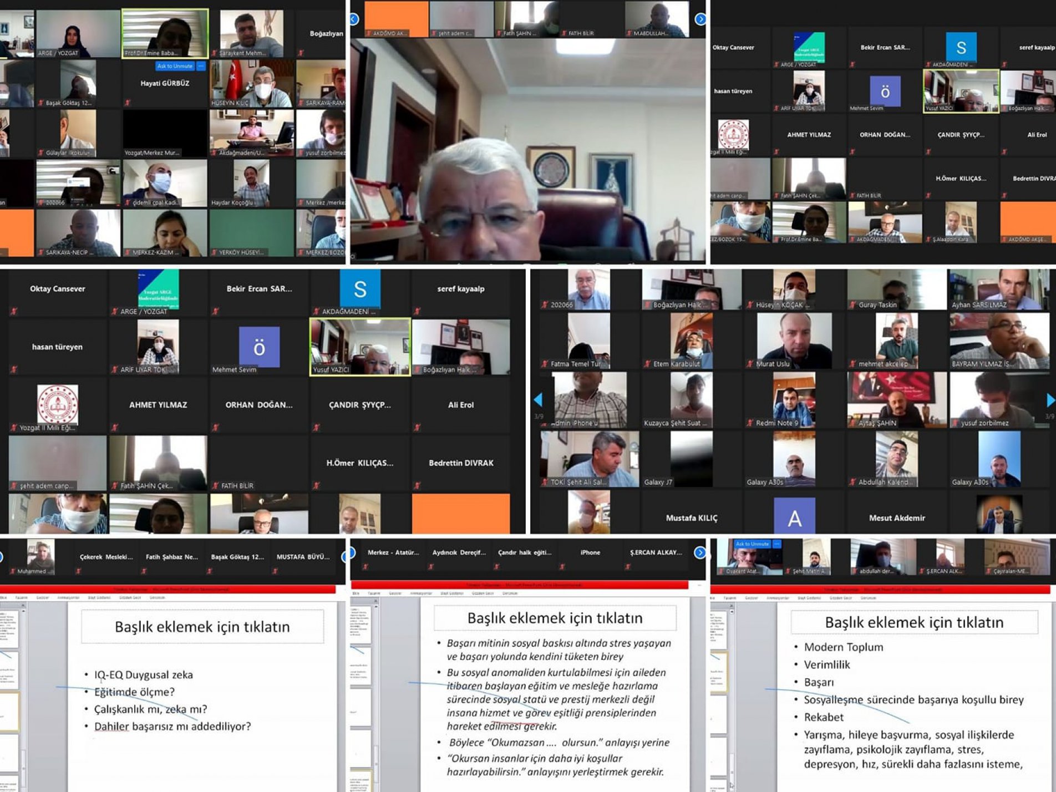The width and height of the screenshot is (1056, 792).
Task: Open more options beside Hayati GÜRBÜZ's unmute button
Action: point(201,66)
